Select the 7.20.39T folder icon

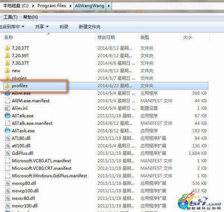click(x=7, y=55)
